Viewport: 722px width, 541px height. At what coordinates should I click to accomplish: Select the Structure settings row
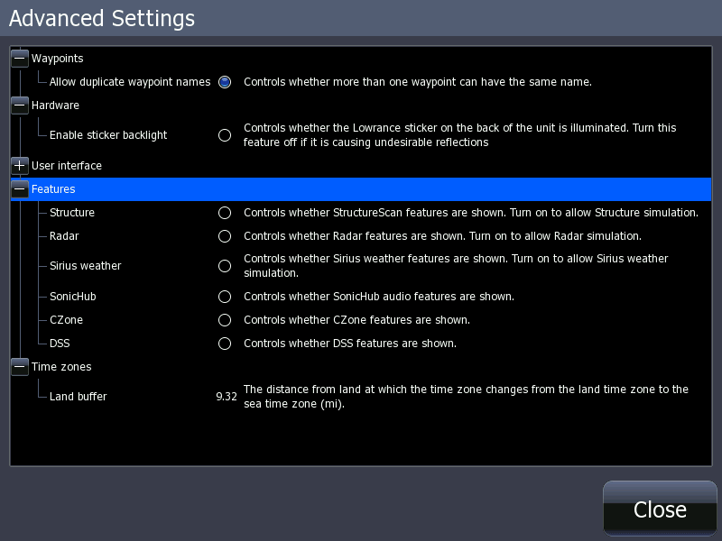72,213
